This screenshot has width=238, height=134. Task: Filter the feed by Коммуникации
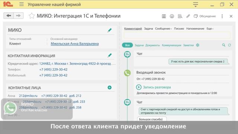(171, 45)
